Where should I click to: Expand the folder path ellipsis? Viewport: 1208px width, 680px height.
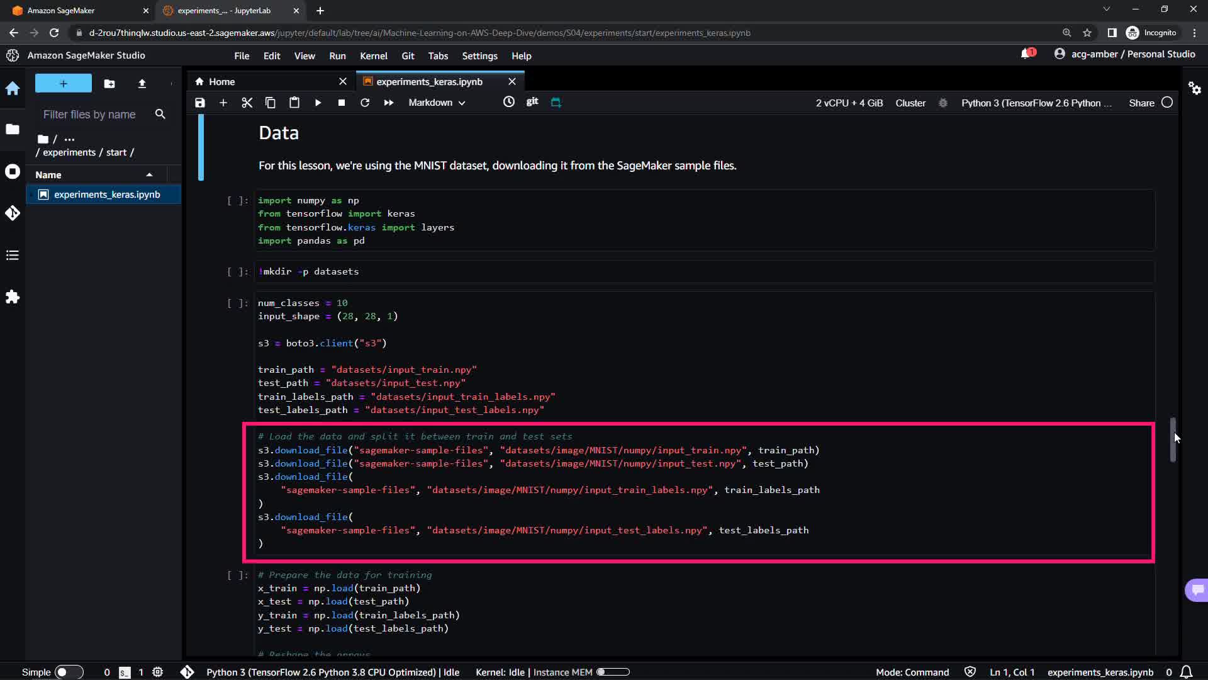point(69,139)
